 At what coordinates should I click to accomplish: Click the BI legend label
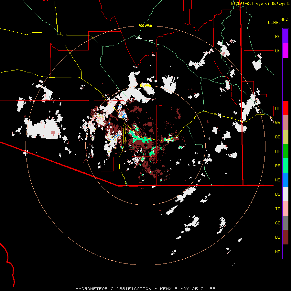[x=277, y=237]
